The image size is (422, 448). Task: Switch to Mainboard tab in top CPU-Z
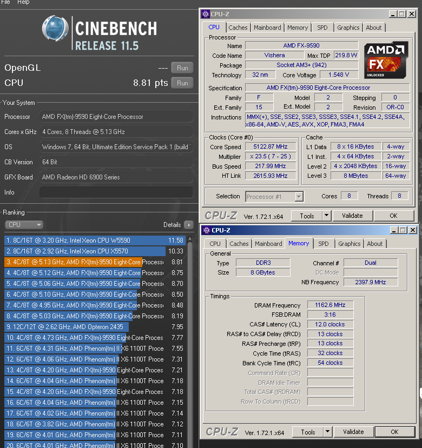click(x=267, y=28)
